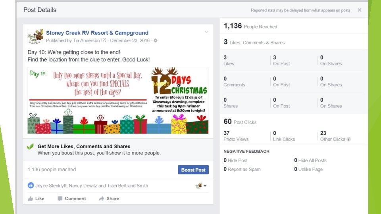Open the post-as page selector dropdown
The width and height of the screenshot is (381, 214).
(201, 185)
